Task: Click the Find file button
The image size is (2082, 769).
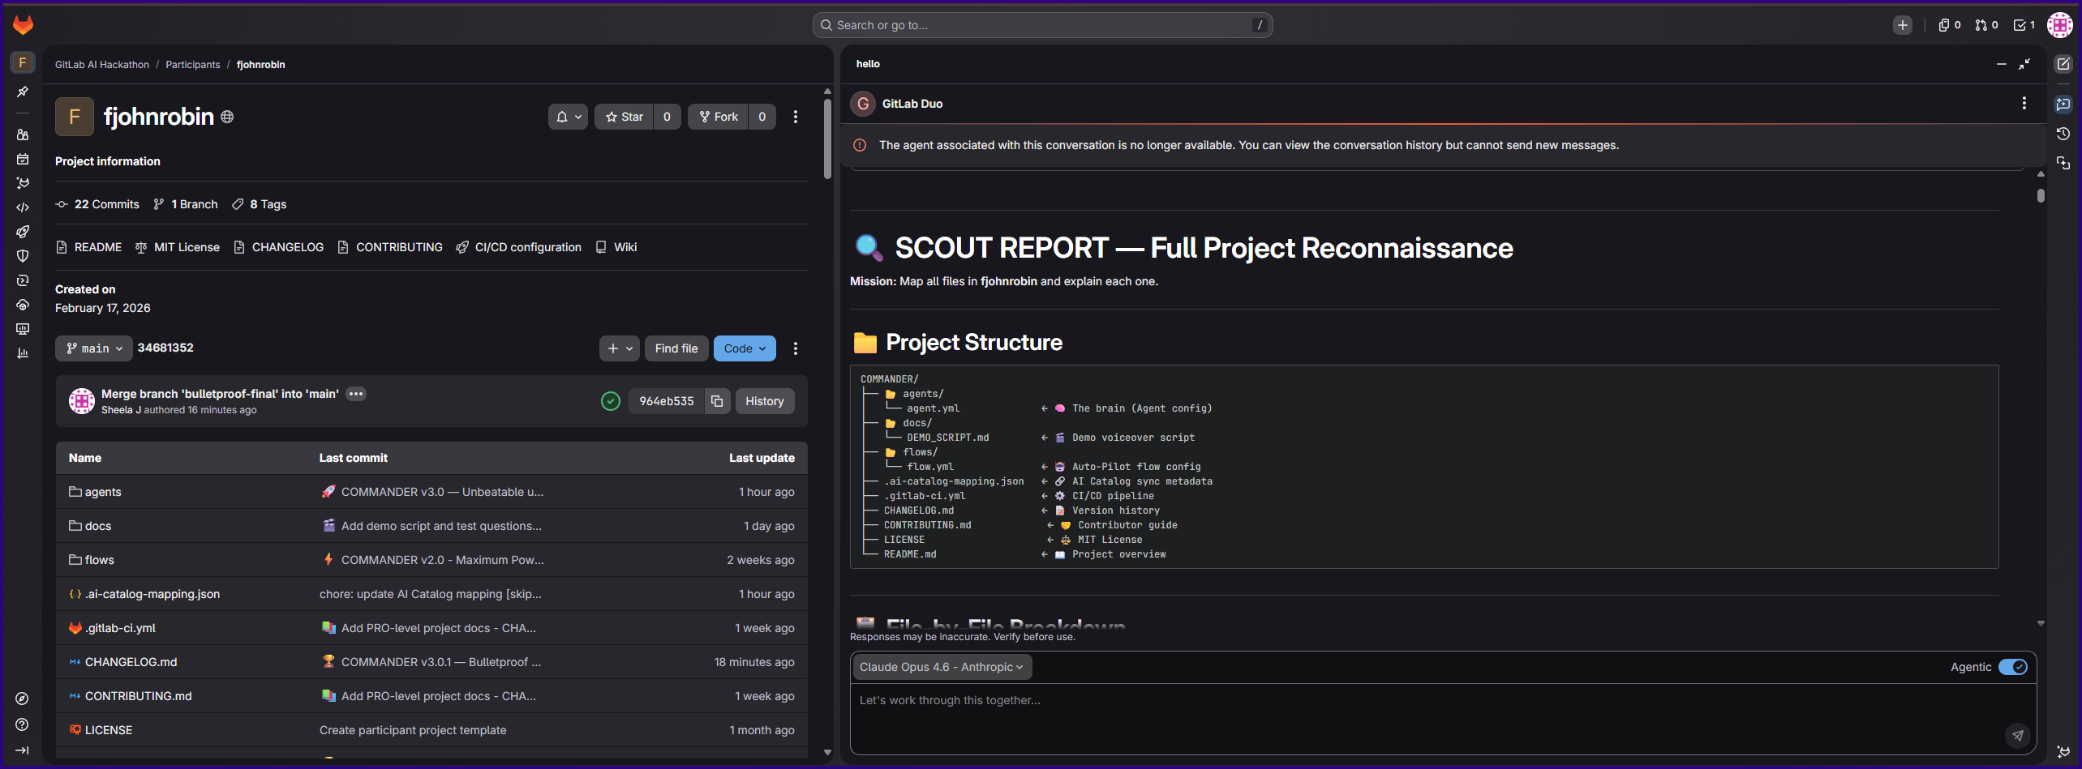Action: [676, 348]
